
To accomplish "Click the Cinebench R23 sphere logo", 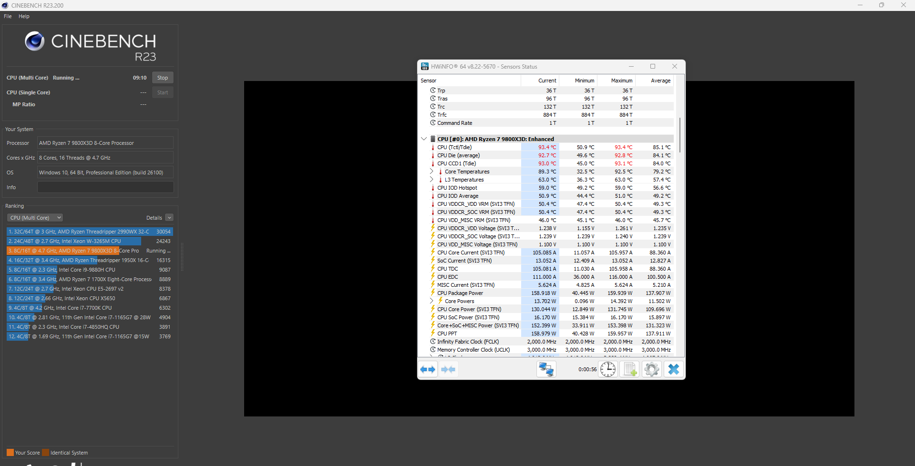I will [34, 41].
